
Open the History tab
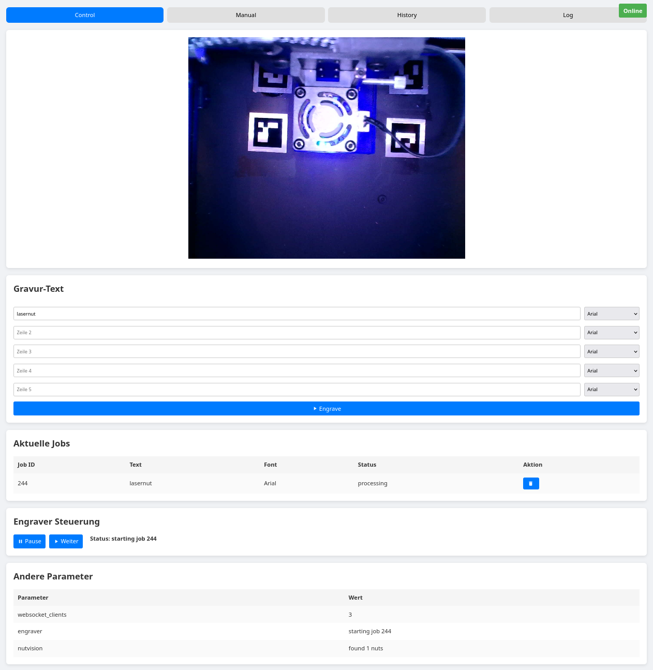pyautogui.click(x=407, y=15)
